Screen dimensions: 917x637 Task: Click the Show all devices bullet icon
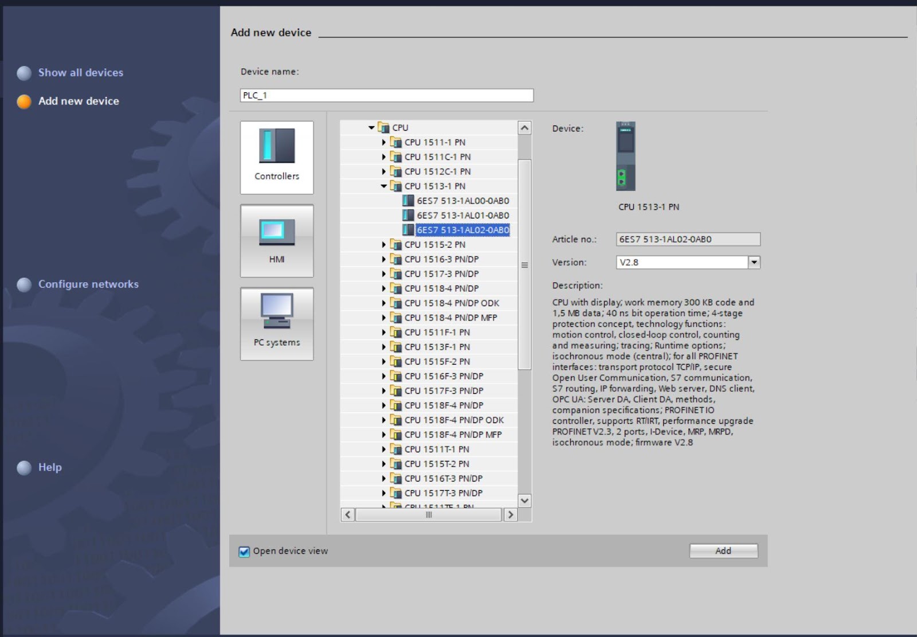click(x=24, y=73)
